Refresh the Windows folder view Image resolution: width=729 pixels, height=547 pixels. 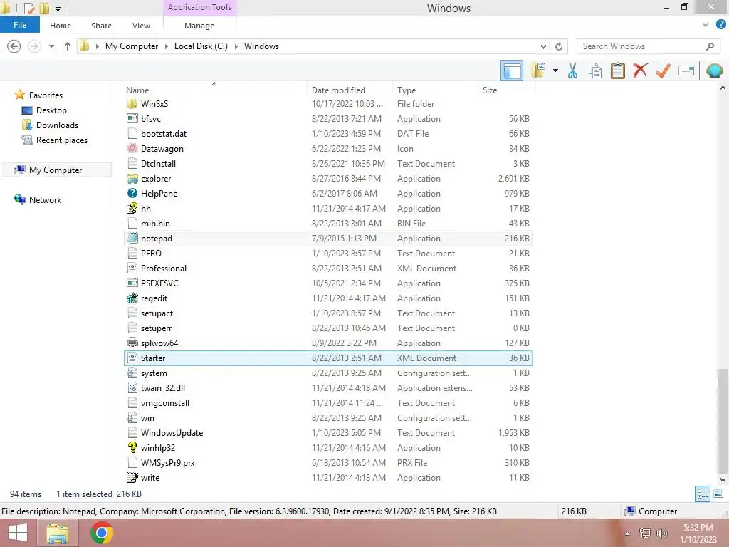click(x=559, y=46)
